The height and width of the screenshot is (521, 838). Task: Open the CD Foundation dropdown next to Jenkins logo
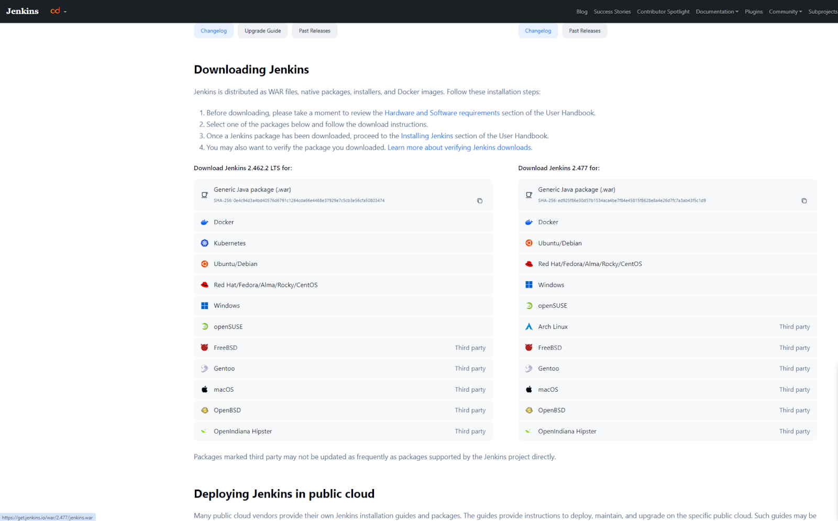pyautogui.click(x=58, y=11)
